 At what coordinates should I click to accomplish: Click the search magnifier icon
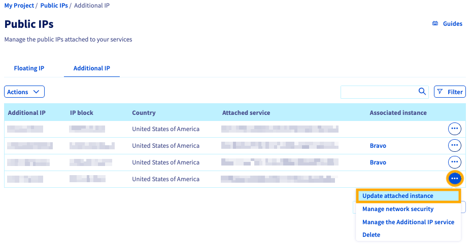(x=422, y=91)
